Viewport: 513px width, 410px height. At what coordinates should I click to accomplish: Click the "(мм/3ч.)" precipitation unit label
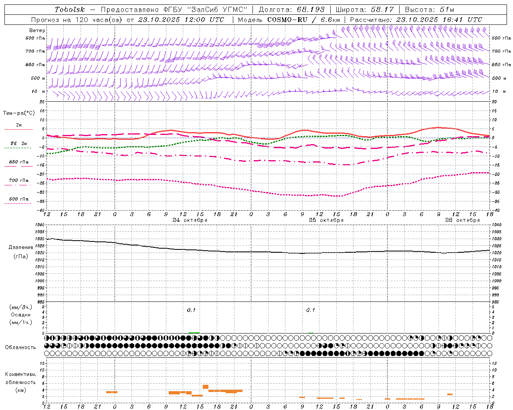(x=20, y=307)
